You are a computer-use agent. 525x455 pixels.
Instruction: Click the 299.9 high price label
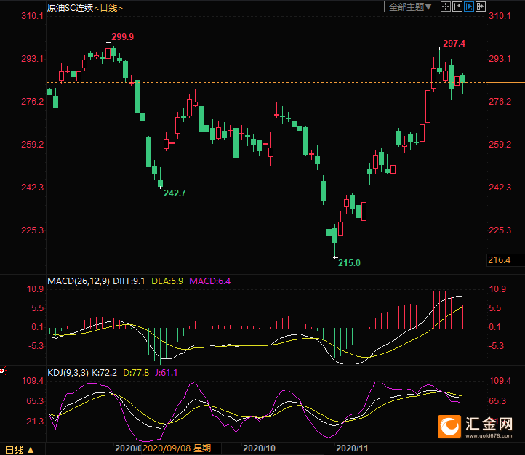click(123, 37)
